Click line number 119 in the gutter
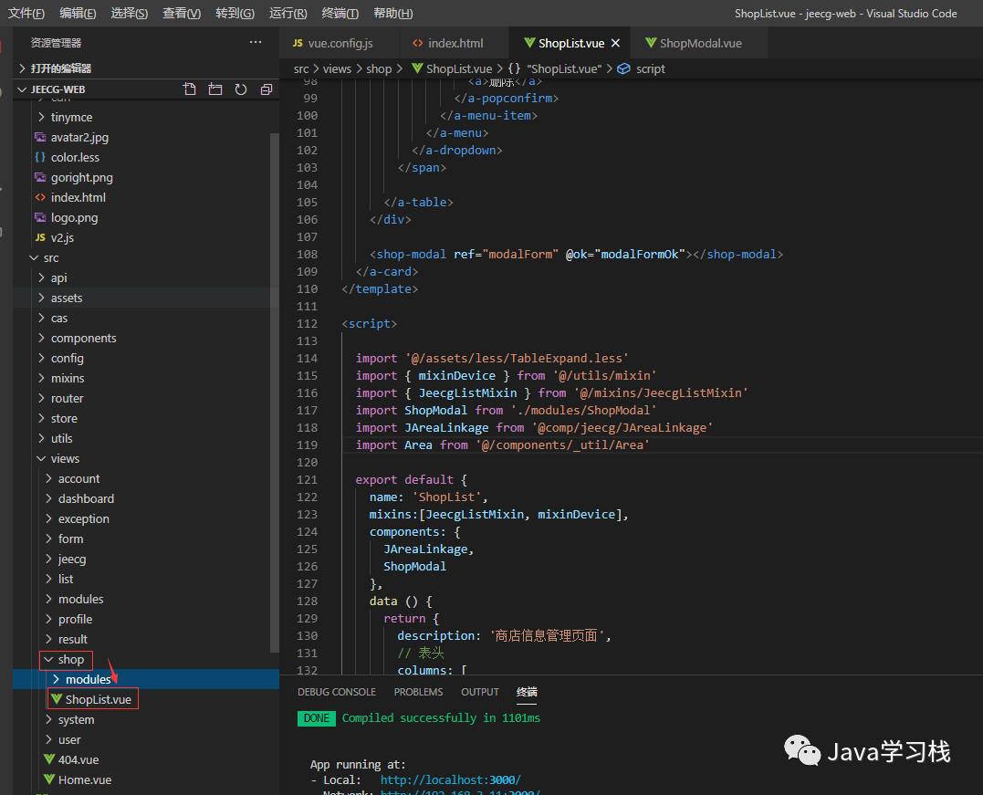 click(308, 445)
